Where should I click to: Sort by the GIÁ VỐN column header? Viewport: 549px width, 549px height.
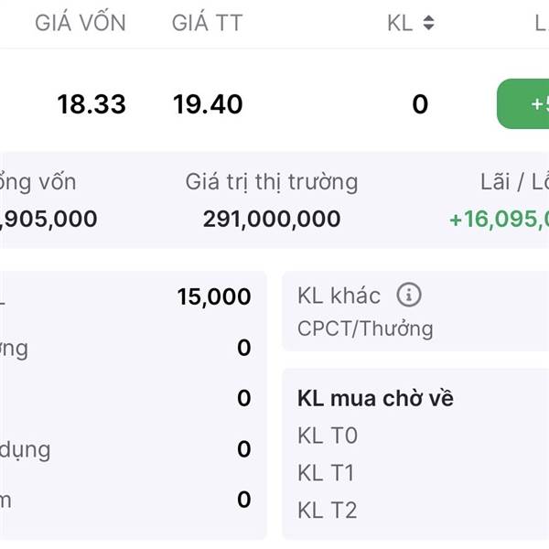81,22
